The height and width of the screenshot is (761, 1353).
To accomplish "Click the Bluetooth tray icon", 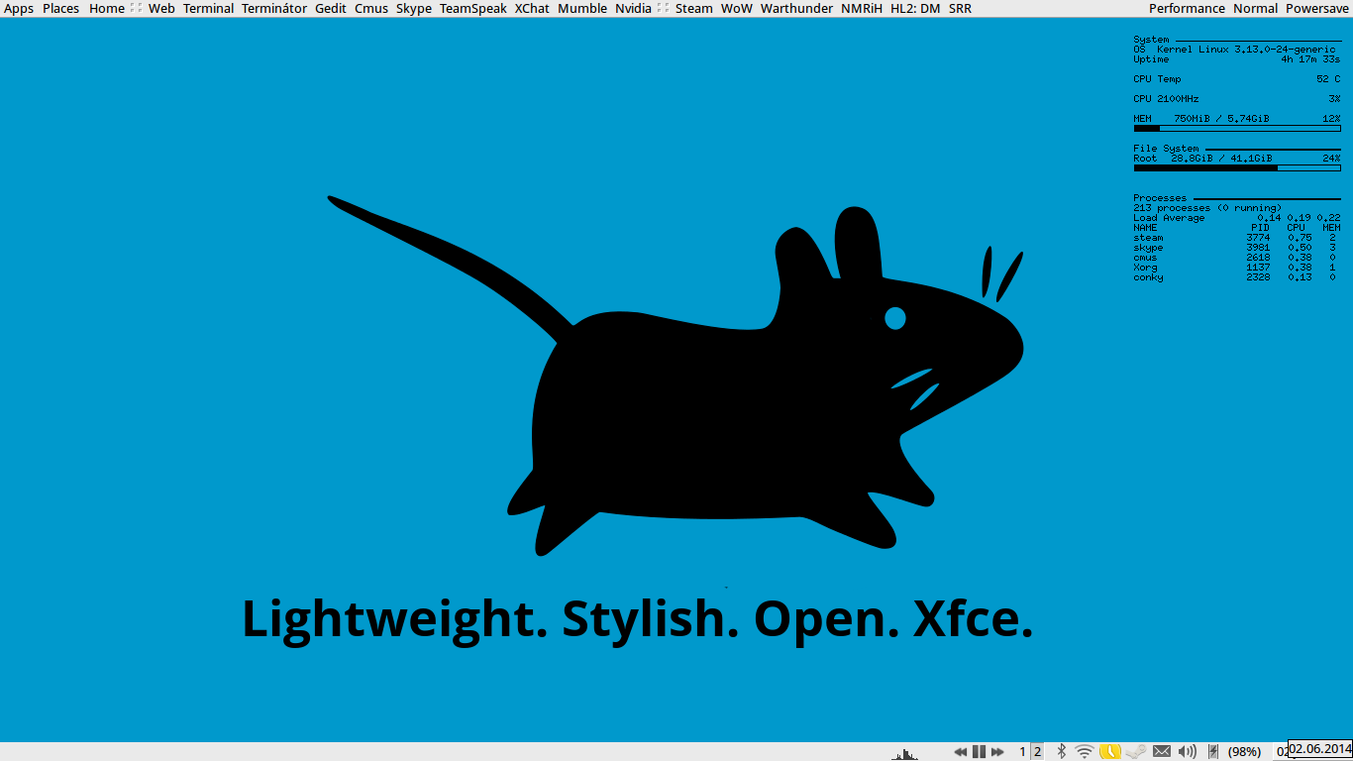I will 1061,751.
